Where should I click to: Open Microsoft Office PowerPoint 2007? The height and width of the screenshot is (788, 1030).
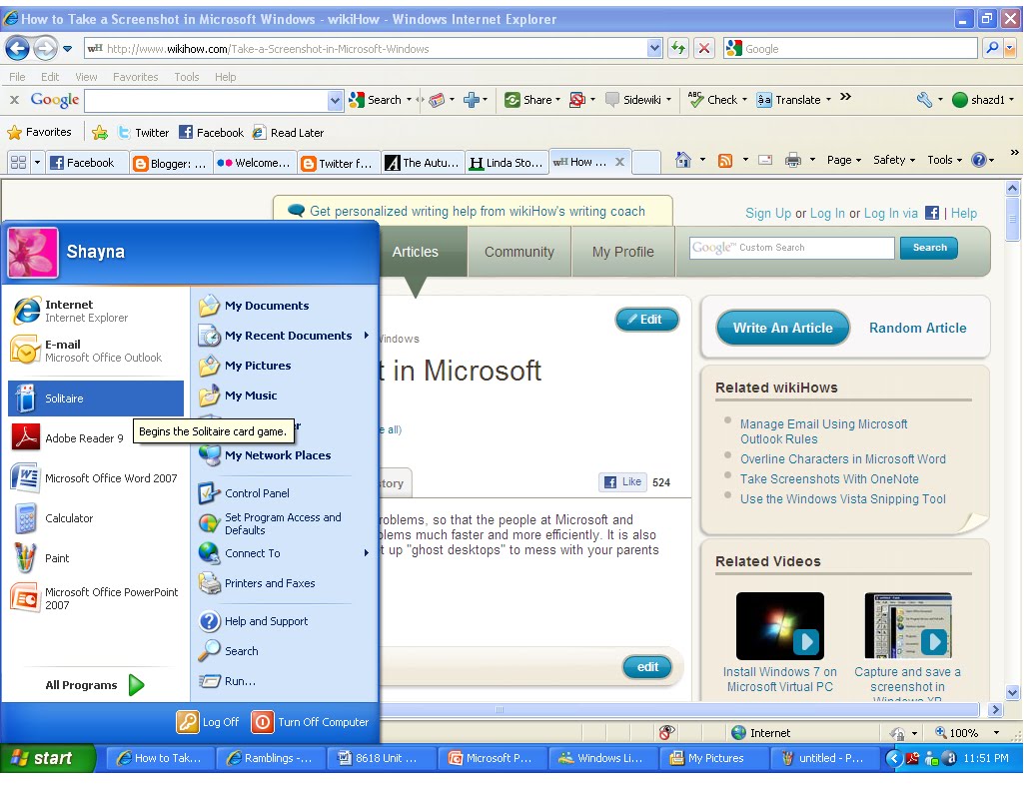tap(96, 599)
